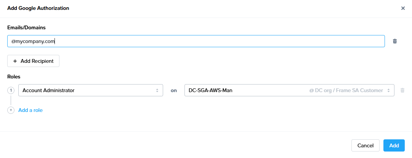Click the arrows on Account Administrator selector

point(157,90)
